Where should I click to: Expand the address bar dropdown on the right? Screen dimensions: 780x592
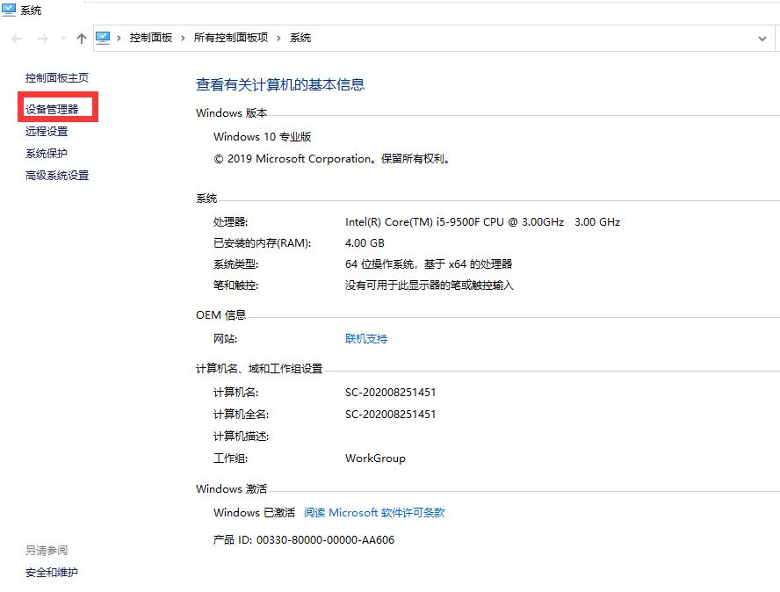pyautogui.click(x=762, y=38)
